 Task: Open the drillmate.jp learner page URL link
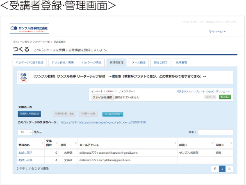click(103, 122)
